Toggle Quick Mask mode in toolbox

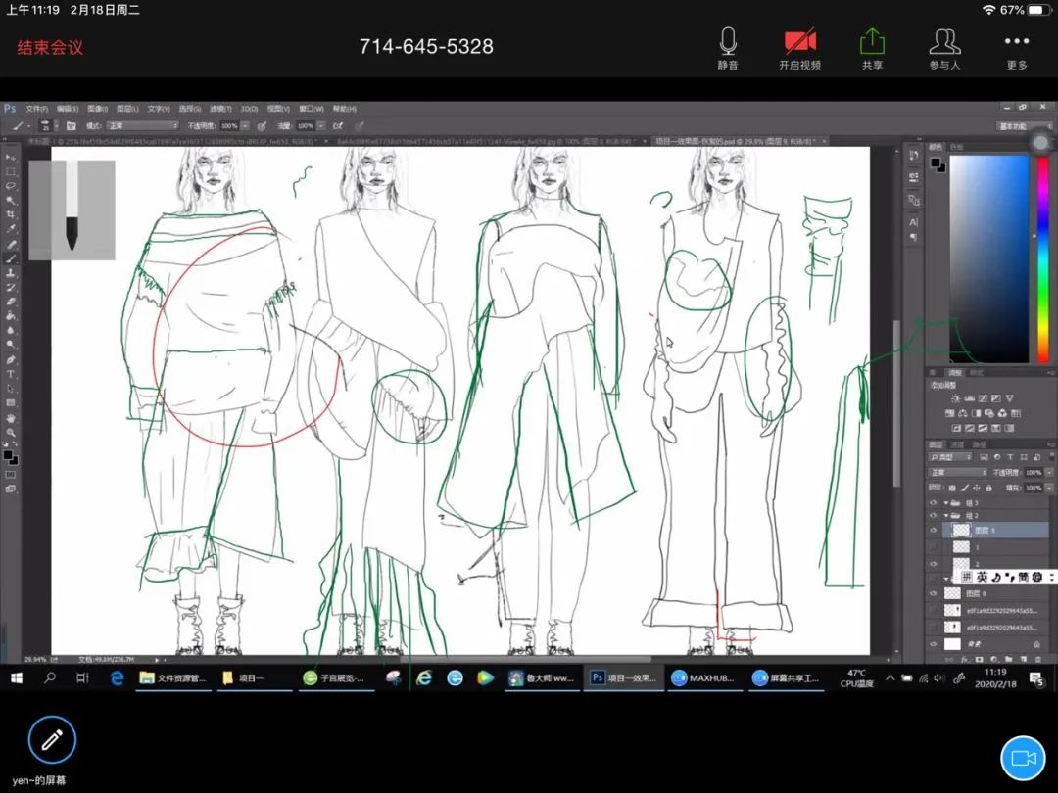(x=11, y=475)
